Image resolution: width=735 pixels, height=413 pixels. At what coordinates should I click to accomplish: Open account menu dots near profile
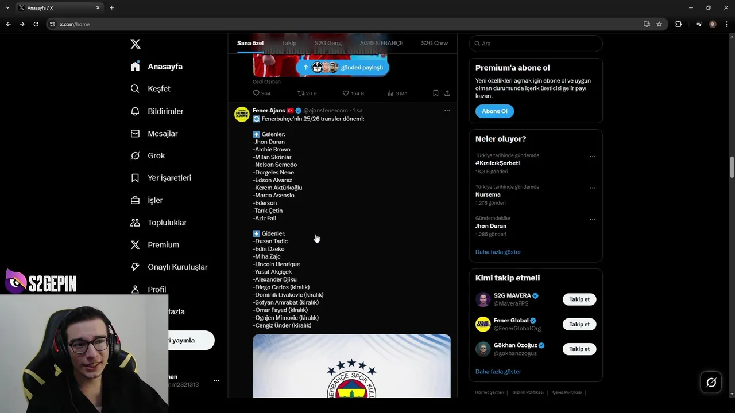(216, 380)
